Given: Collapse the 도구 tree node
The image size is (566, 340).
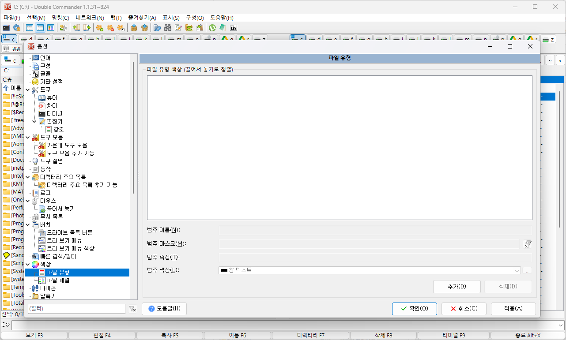Looking at the screenshot, I should tap(28, 90).
